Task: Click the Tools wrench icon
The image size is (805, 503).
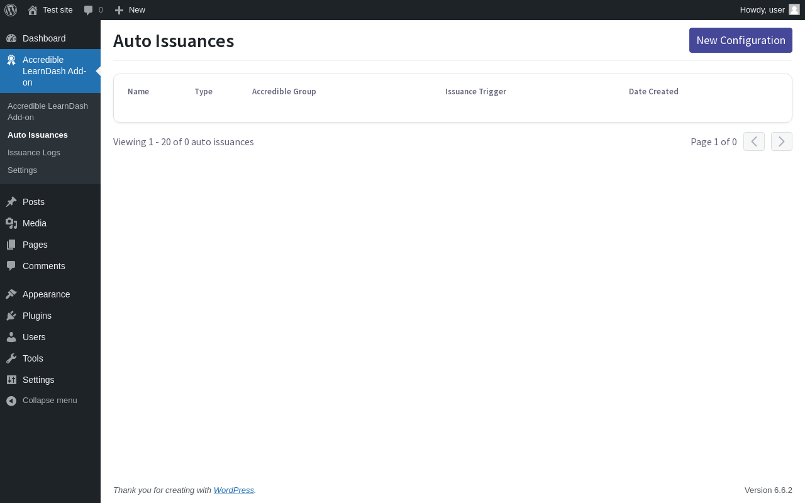Action: click(11, 358)
